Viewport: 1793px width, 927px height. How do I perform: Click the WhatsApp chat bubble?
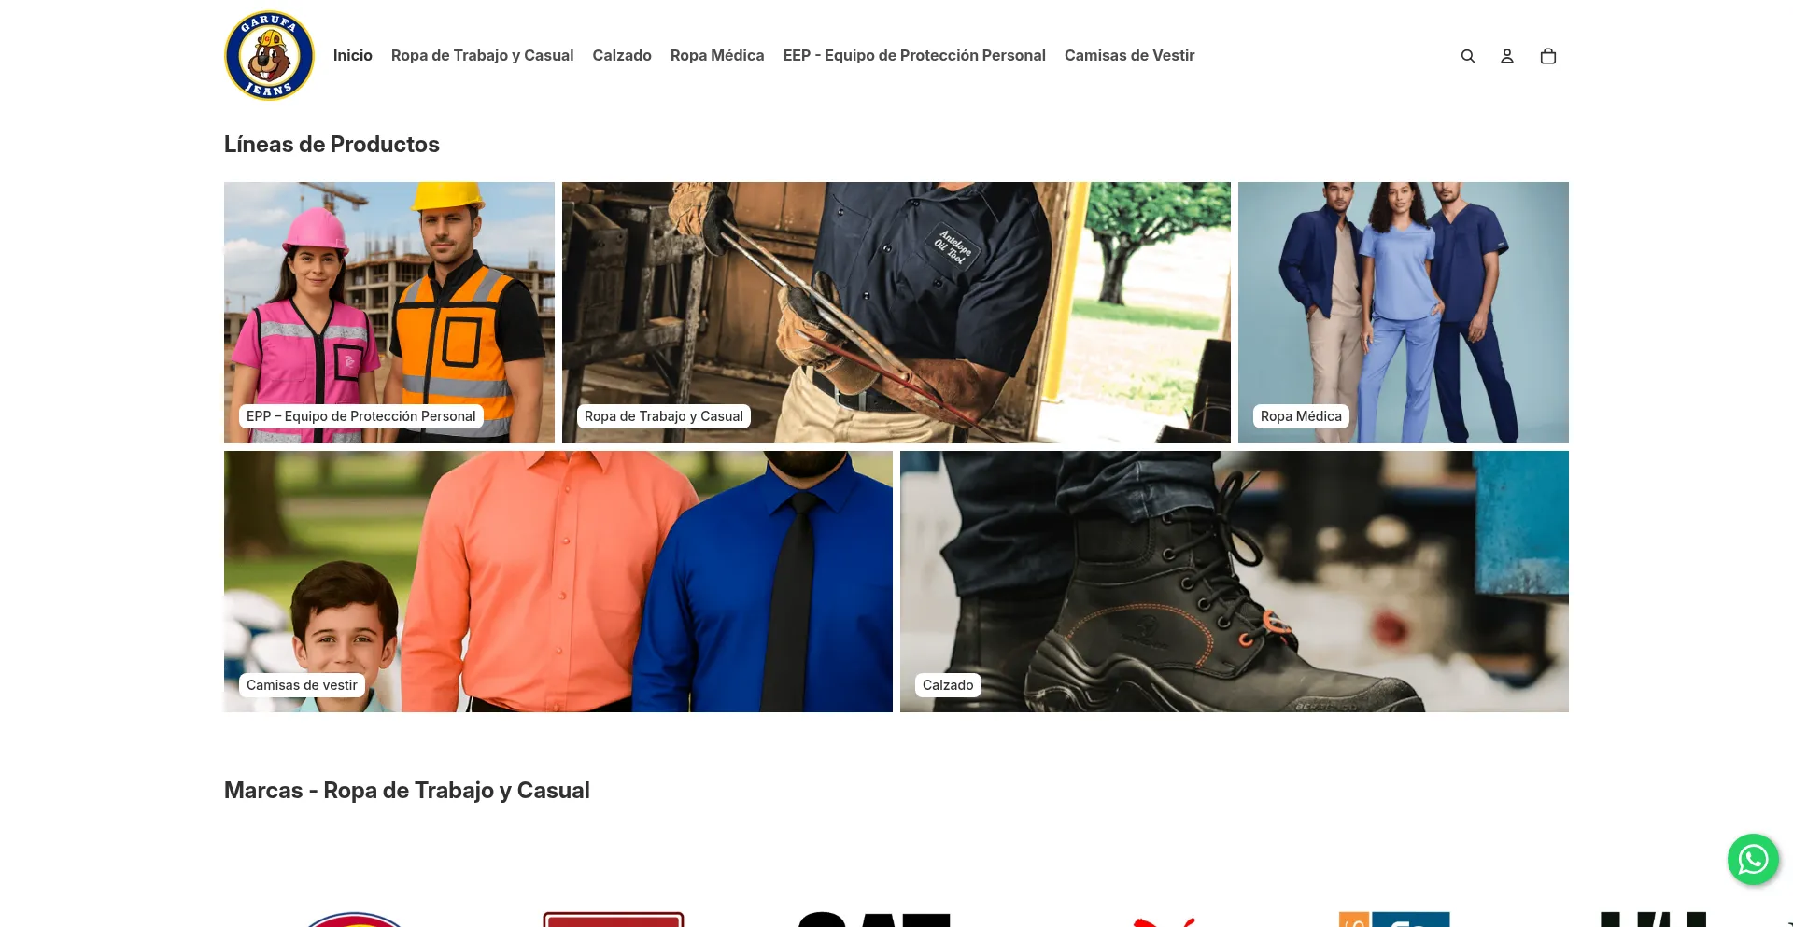coord(1753,859)
